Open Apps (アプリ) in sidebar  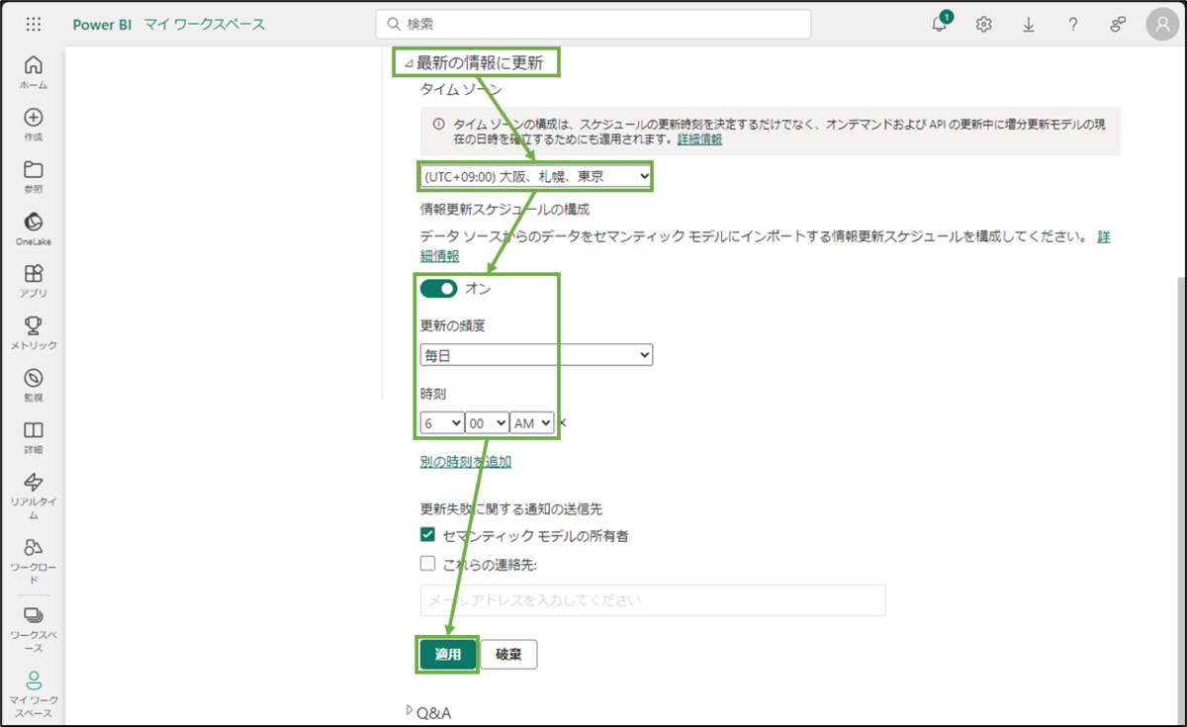tap(33, 280)
